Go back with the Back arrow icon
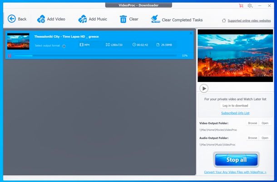 point(12,19)
